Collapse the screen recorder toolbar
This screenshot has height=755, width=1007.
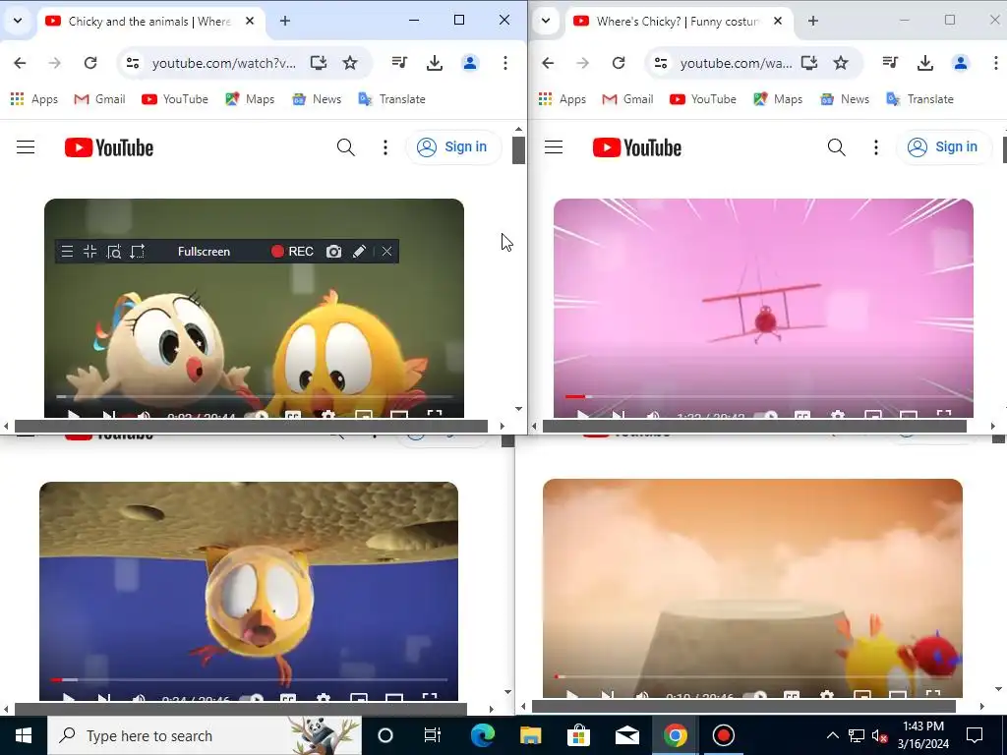tap(89, 252)
